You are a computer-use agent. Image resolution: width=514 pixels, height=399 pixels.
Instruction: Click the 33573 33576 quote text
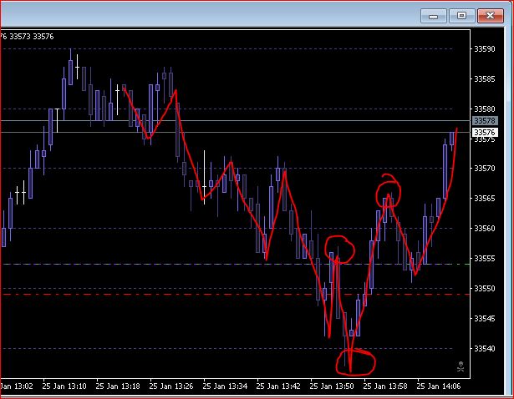32,37
